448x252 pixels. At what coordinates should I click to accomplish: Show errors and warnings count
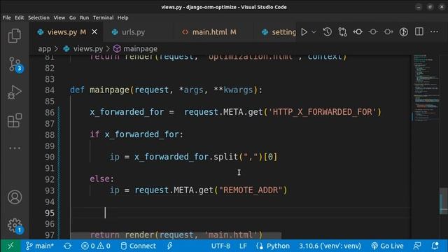tap(96, 246)
